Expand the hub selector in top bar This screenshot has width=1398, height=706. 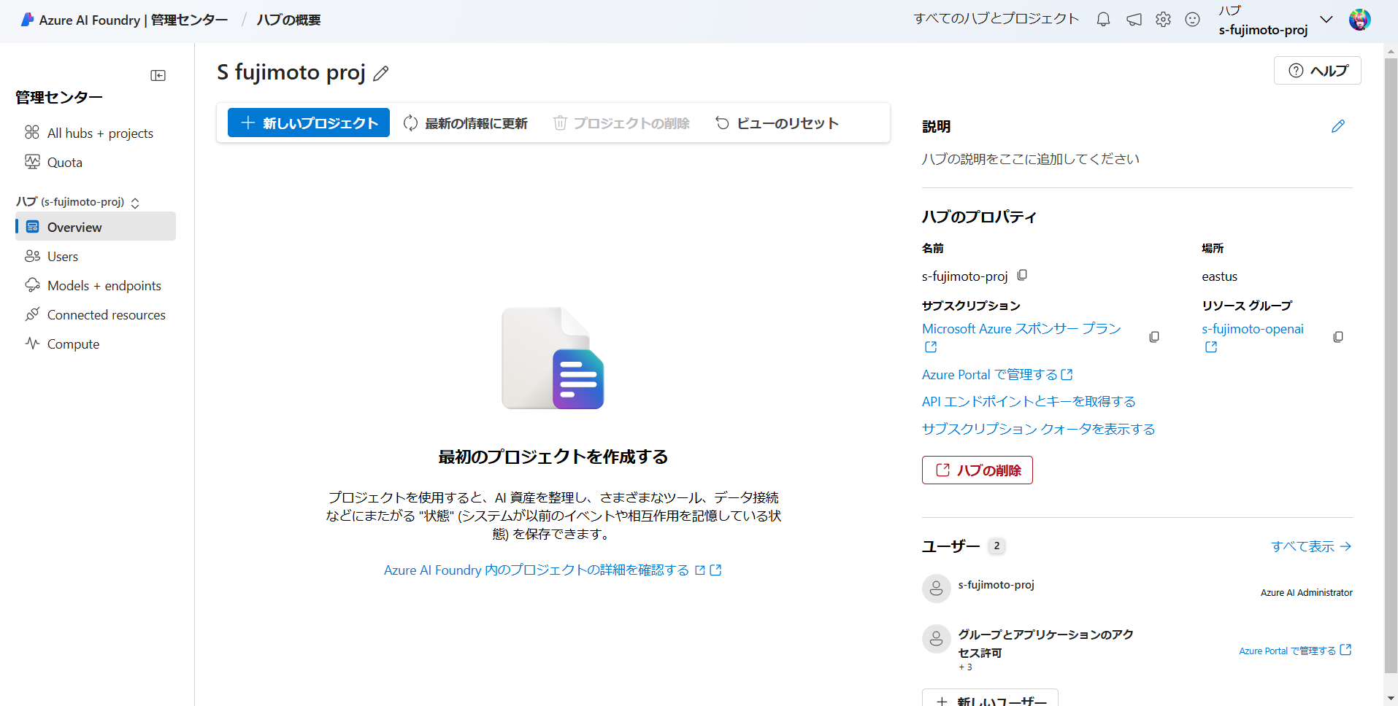(1326, 20)
